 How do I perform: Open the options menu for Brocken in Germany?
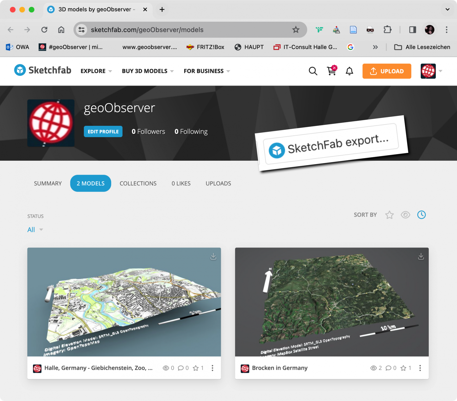420,368
